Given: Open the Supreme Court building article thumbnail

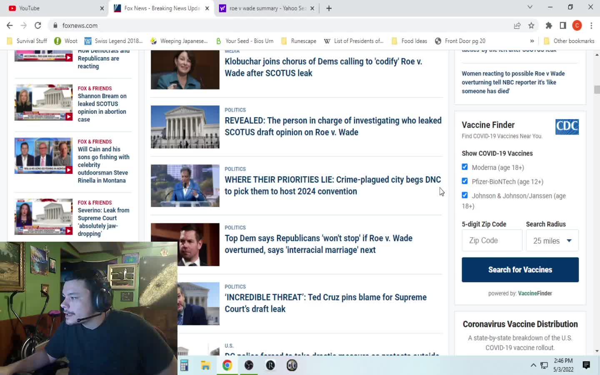Looking at the screenshot, I should coord(185,127).
